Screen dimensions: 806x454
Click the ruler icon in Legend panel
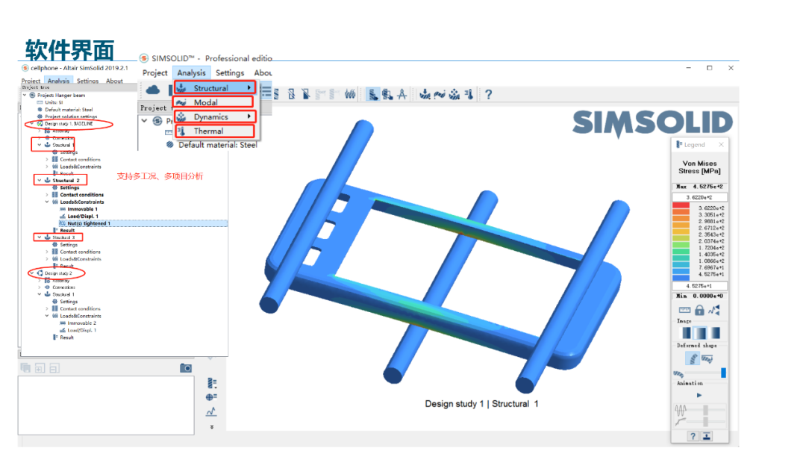pyautogui.click(x=684, y=310)
